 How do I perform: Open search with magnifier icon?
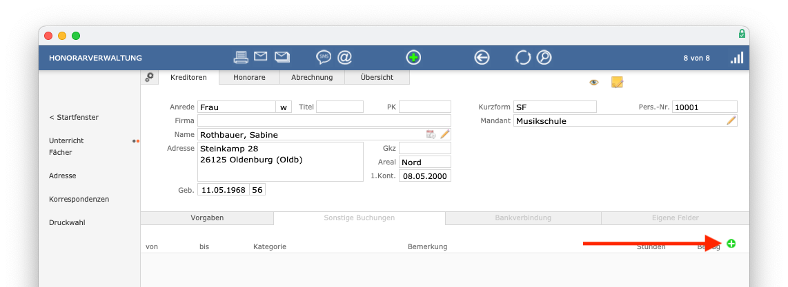[x=544, y=58]
